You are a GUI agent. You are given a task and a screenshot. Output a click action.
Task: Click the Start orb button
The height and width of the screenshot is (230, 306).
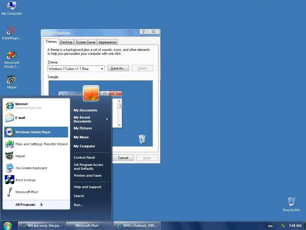click(7, 226)
